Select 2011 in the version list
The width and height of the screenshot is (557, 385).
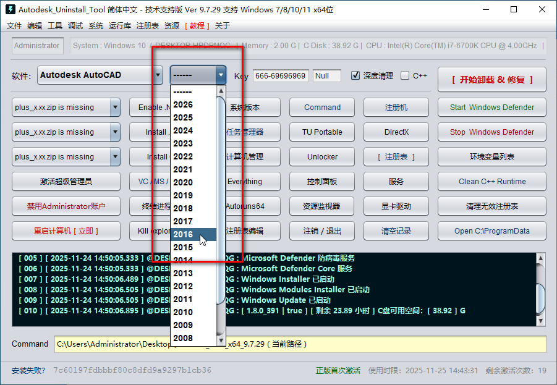click(193, 299)
